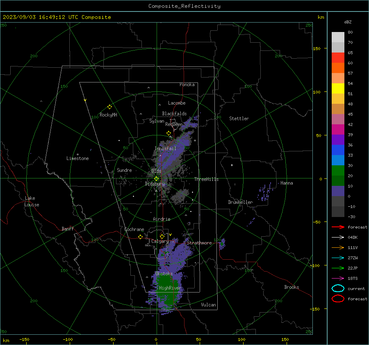Click the Brooks city label
Image resolution: width=369 pixels, height=345 pixels.
click(x=292, y=287)
